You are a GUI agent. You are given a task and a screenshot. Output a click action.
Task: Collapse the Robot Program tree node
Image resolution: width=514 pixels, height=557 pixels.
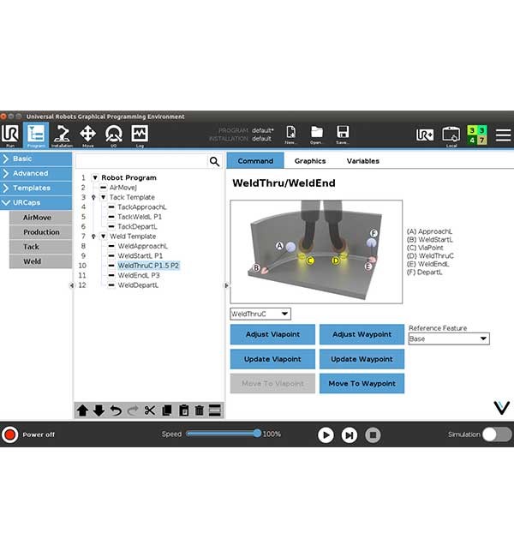[x=95, y=177]
